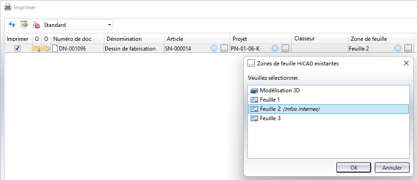The height and width of the screenshot is (180, 417).
Task: Click the open folder icon in row
Action: [x=46, y=48]
